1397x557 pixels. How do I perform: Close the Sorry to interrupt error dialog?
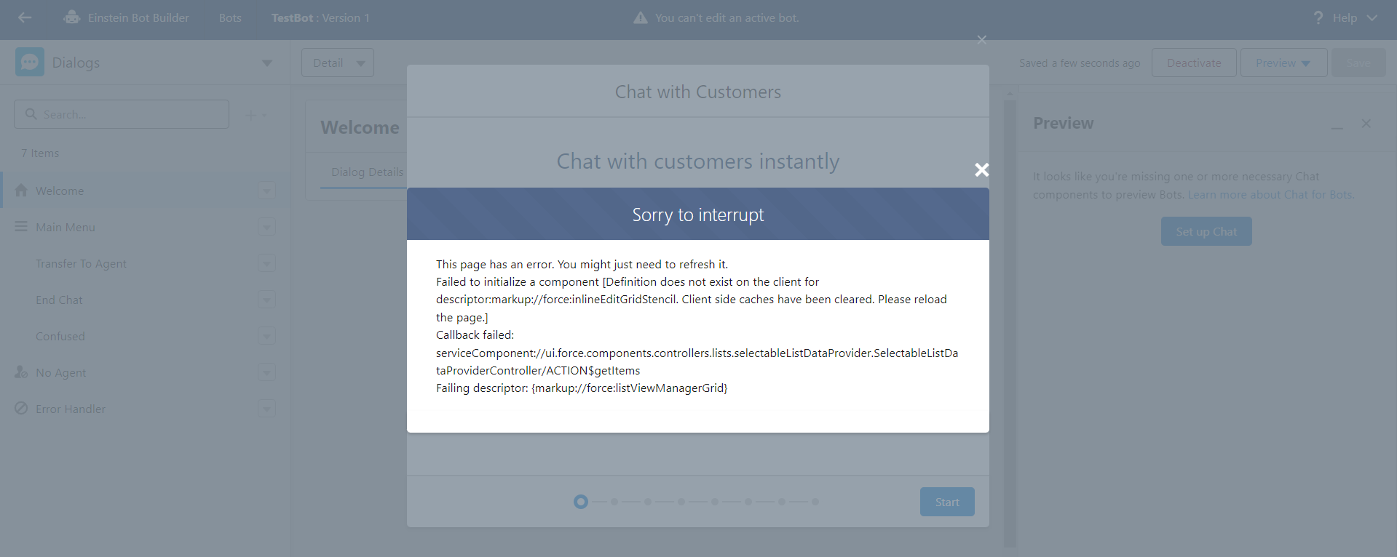pos(981,169)
